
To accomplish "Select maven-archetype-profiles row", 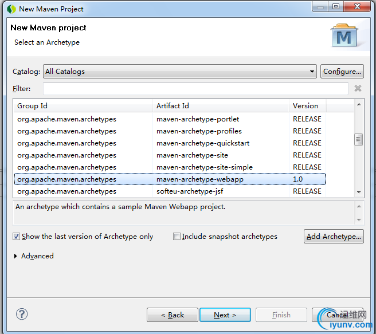I will pos(170,131).
